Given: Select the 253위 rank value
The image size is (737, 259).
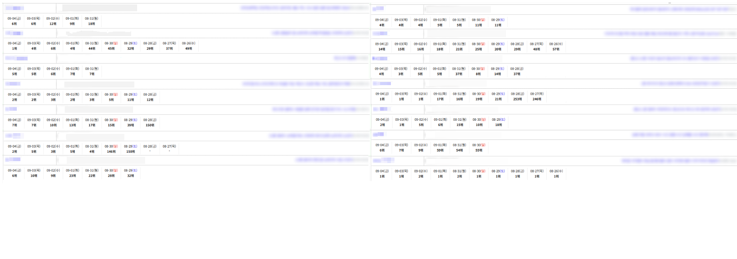Looking at the screenshot, I should click(x=518, y=99).
